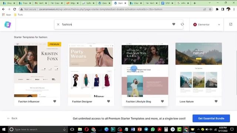This screenshot has height=133, width=237.
Task: Open the external link icon beside Elementor
Action: click(231, 24)
